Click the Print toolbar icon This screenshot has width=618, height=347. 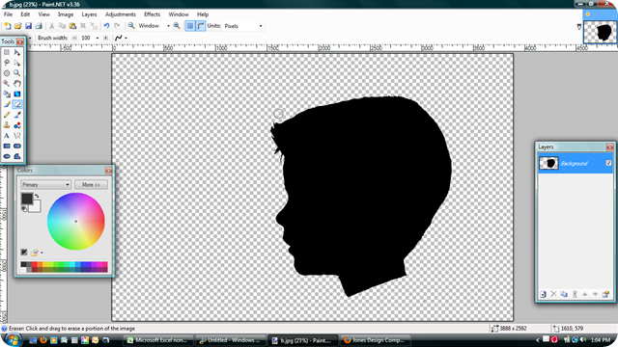[39, 26]
